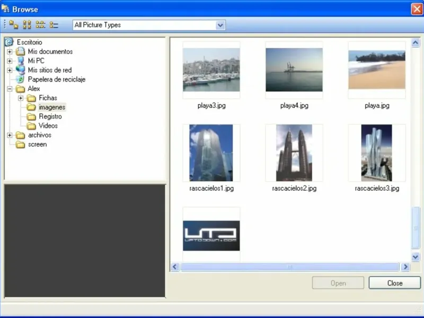This screenshot has height=318, width=424.
Task: Select the Videos folder label
Action: 48,126
